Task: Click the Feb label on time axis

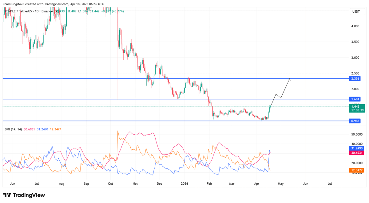Action: tap(210, 184)
